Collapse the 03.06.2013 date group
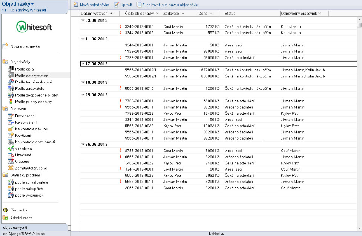The height and width of the screenshot is (236, 362). point(83,20)
